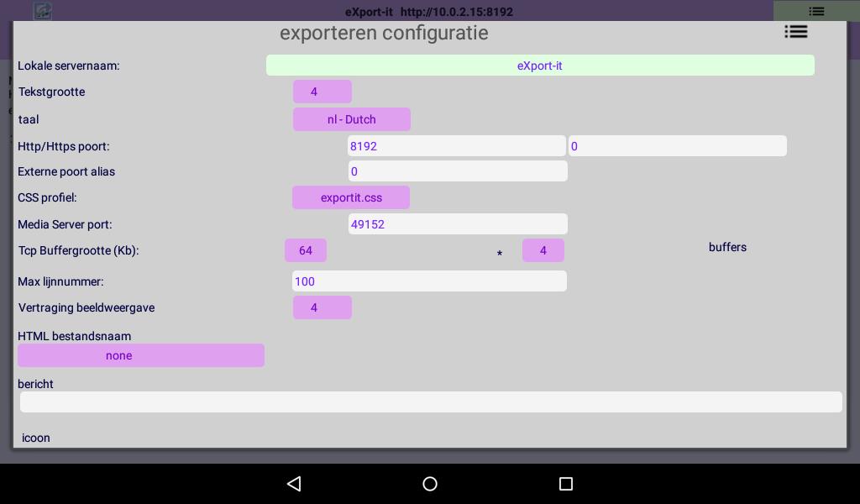
Task: Edit the Lokale servernaam field
Action: click(540, 66)
